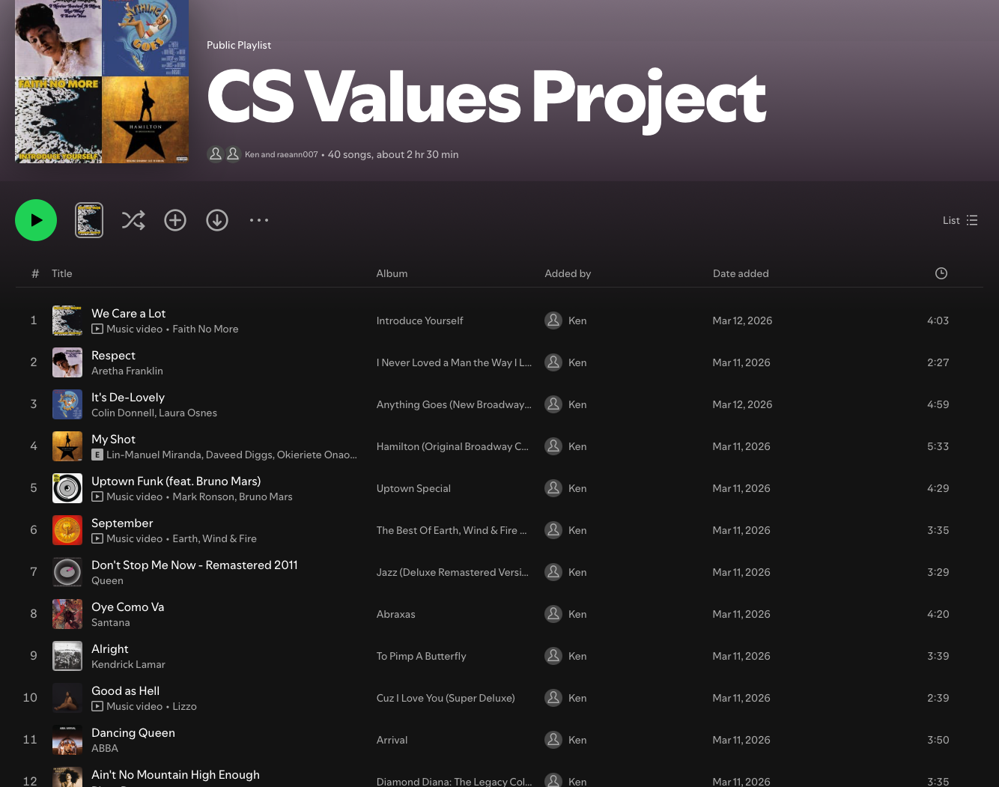Play the CS Values Project playlist
The image size is (999, 787).
click(x=36, y=220)
